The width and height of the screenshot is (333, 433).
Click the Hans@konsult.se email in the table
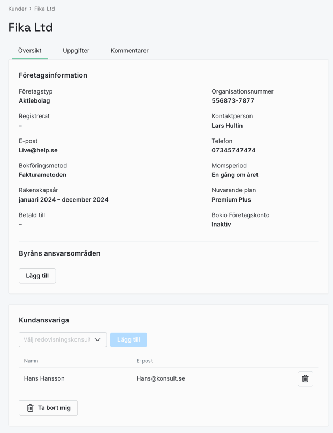(161, 378)
